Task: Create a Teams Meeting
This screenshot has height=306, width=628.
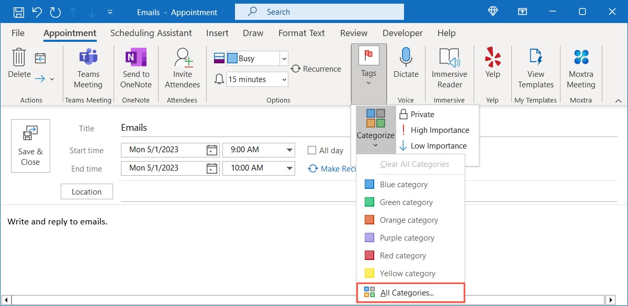Action: click(87, 69)
